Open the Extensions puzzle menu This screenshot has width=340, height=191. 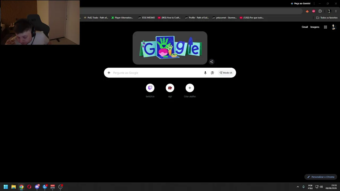(320, 11)
